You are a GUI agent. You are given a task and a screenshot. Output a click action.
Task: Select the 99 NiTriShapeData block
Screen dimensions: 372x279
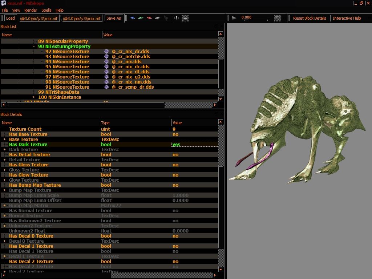click(58, 92)
